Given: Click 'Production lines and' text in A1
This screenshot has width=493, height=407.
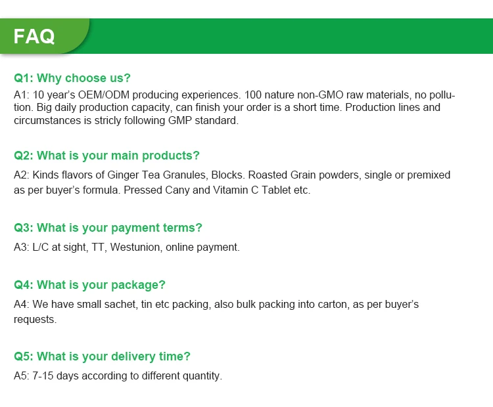Looking at the screenshot, I should coord(392,108).
